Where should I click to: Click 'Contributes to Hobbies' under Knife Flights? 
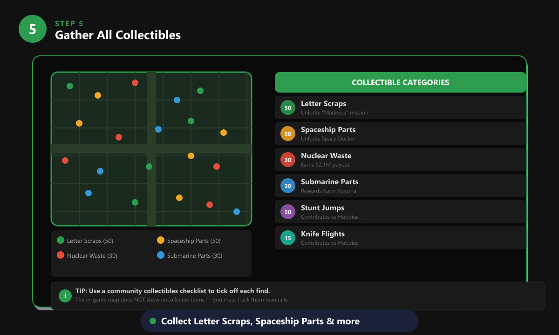329,243
